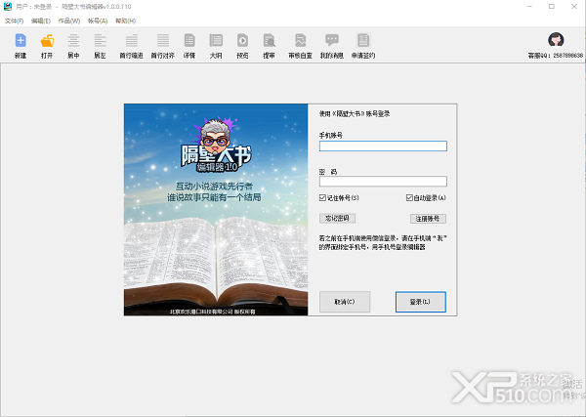Click the 首行对齐 first-line align icon
Image resolution: width=586 pixels, height=417 pixels.
(163, 40)
